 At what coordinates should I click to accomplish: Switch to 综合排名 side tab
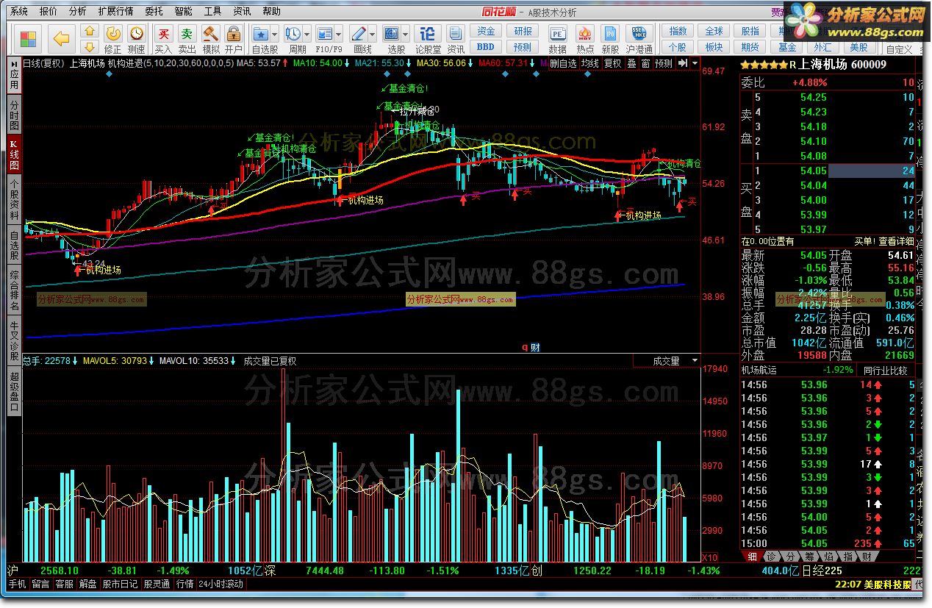(14, 290)
